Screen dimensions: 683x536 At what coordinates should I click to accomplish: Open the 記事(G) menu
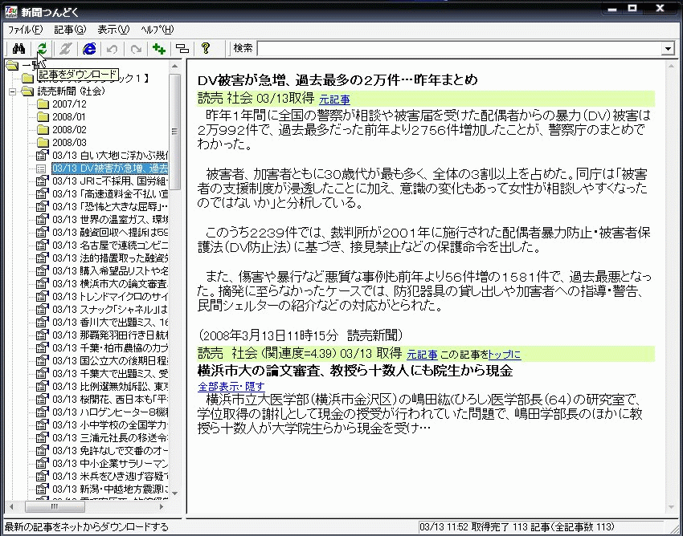tap(70, 30)
